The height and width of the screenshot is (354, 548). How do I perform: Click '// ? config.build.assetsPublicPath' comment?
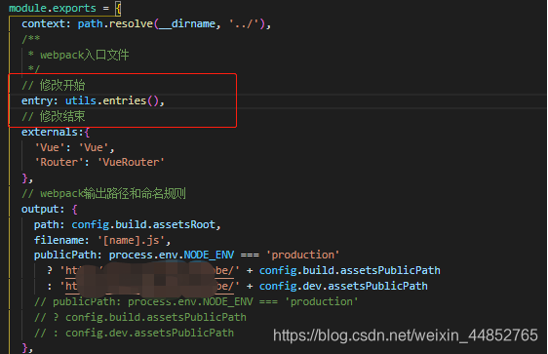tap(140, 317)
